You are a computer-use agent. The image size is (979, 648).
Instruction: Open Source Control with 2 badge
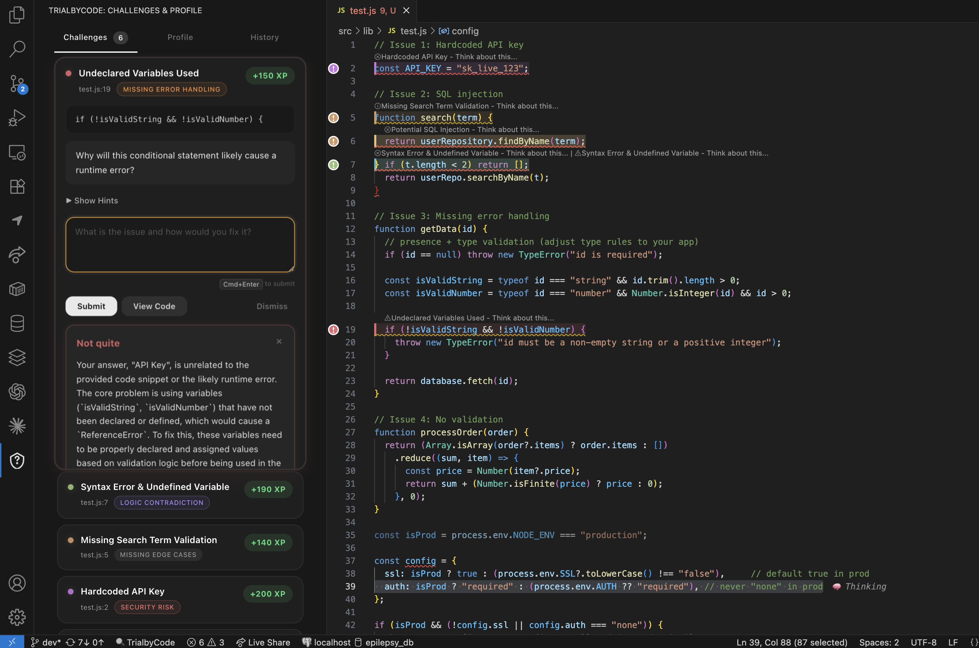17,84
